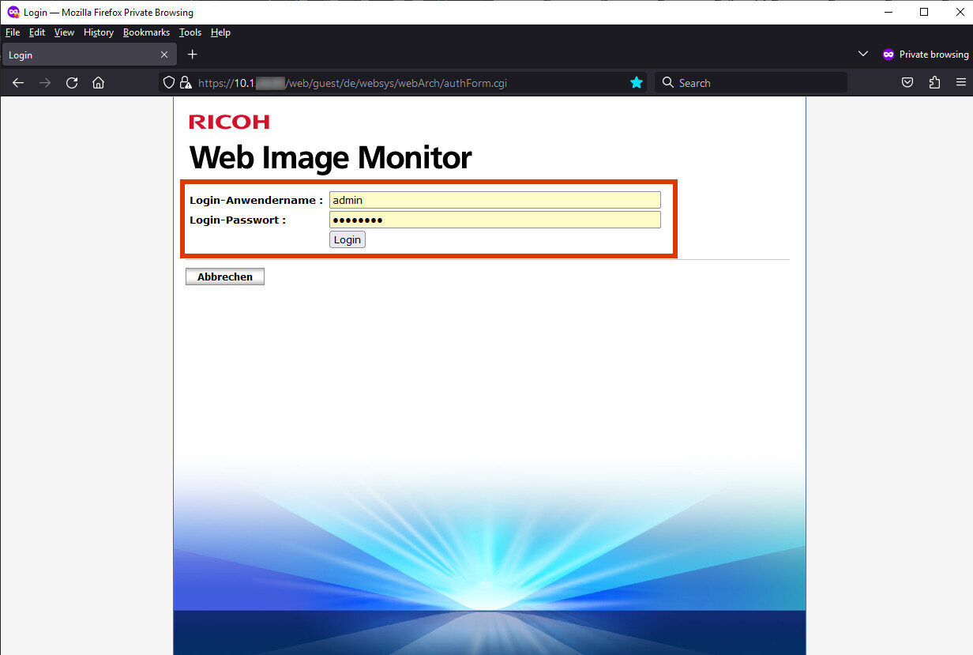Open the Help menu
973x655 pixels.
tap(220, 32)
